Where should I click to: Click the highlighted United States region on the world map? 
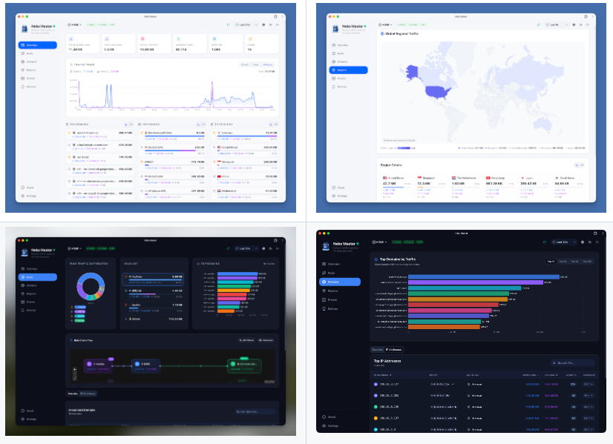[437, 92]
